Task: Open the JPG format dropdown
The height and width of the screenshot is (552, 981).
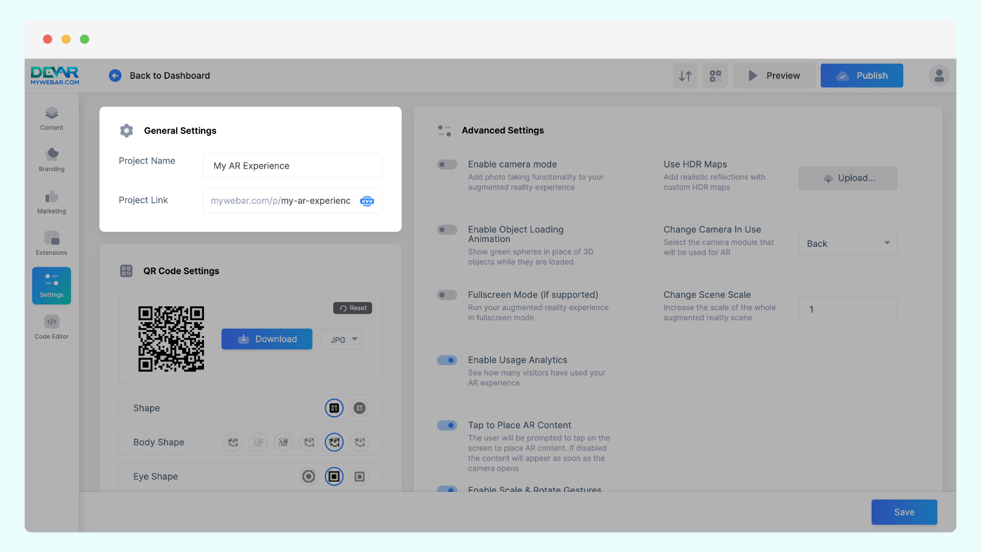Action: pos(341,340)
